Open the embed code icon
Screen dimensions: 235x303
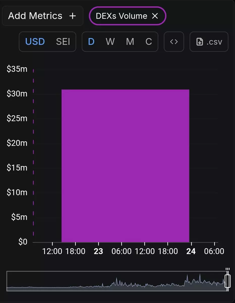click(174, 42)
